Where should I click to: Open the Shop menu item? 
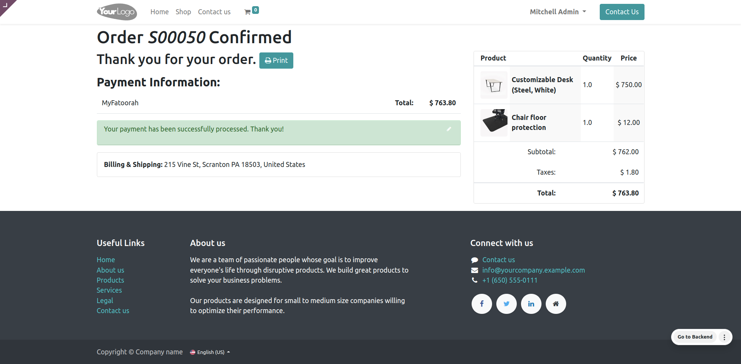click(x=183, y=12)
